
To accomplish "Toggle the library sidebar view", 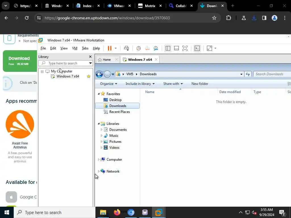I will (x=168, y=48).
